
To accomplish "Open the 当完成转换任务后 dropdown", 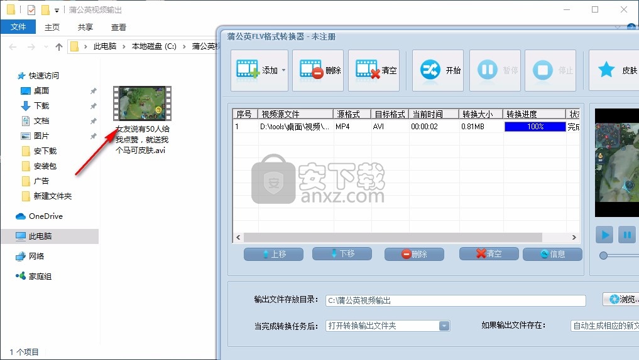I will click(388, 326).
